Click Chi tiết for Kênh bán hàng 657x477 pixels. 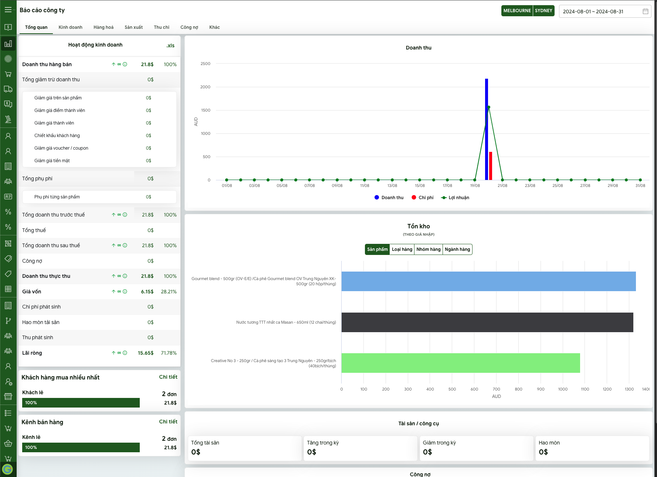pos(168,422)
